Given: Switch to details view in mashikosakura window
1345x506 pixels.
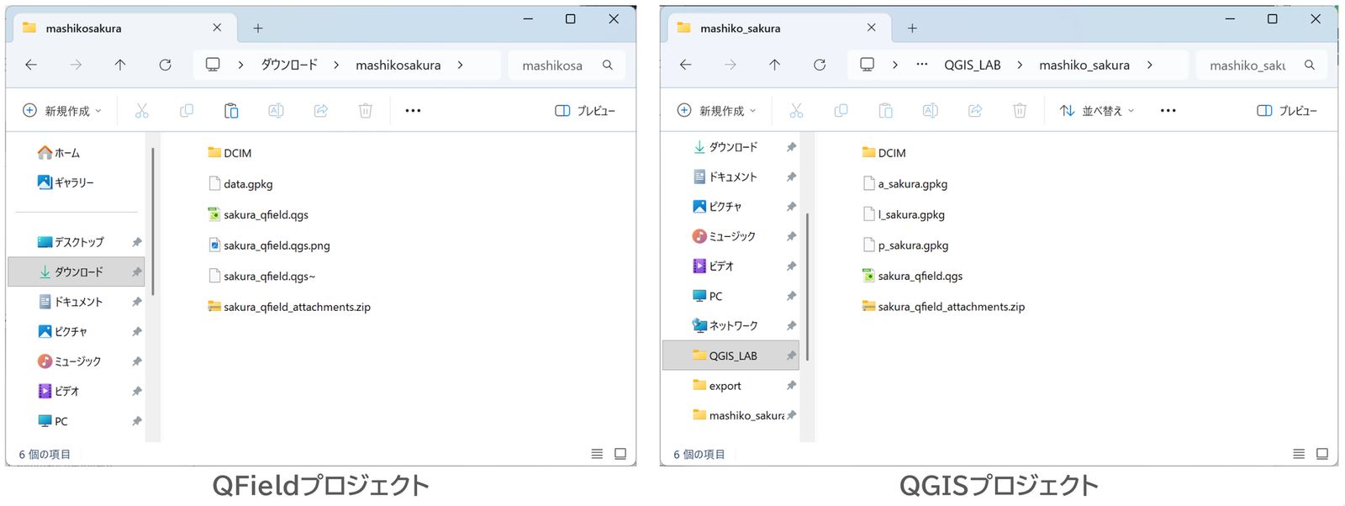Looking at the screenshot, I should (x=597, y=454).
